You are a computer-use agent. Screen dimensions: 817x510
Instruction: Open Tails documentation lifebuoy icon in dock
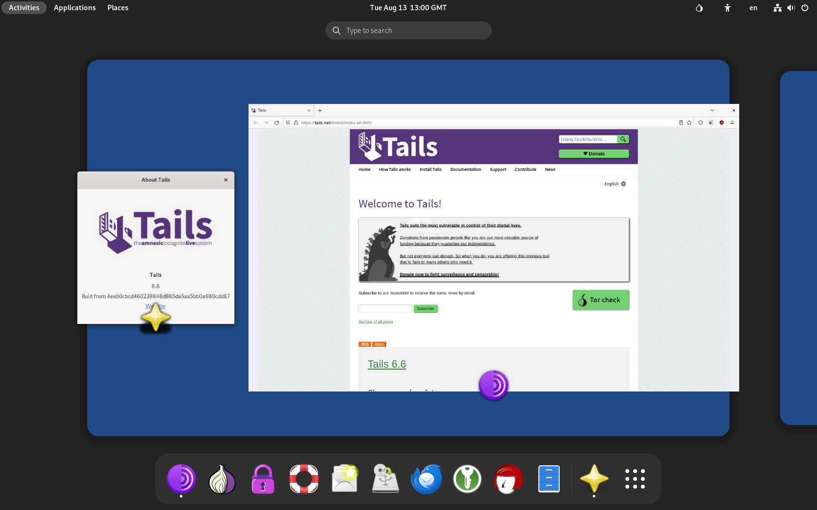coord(304,479)
